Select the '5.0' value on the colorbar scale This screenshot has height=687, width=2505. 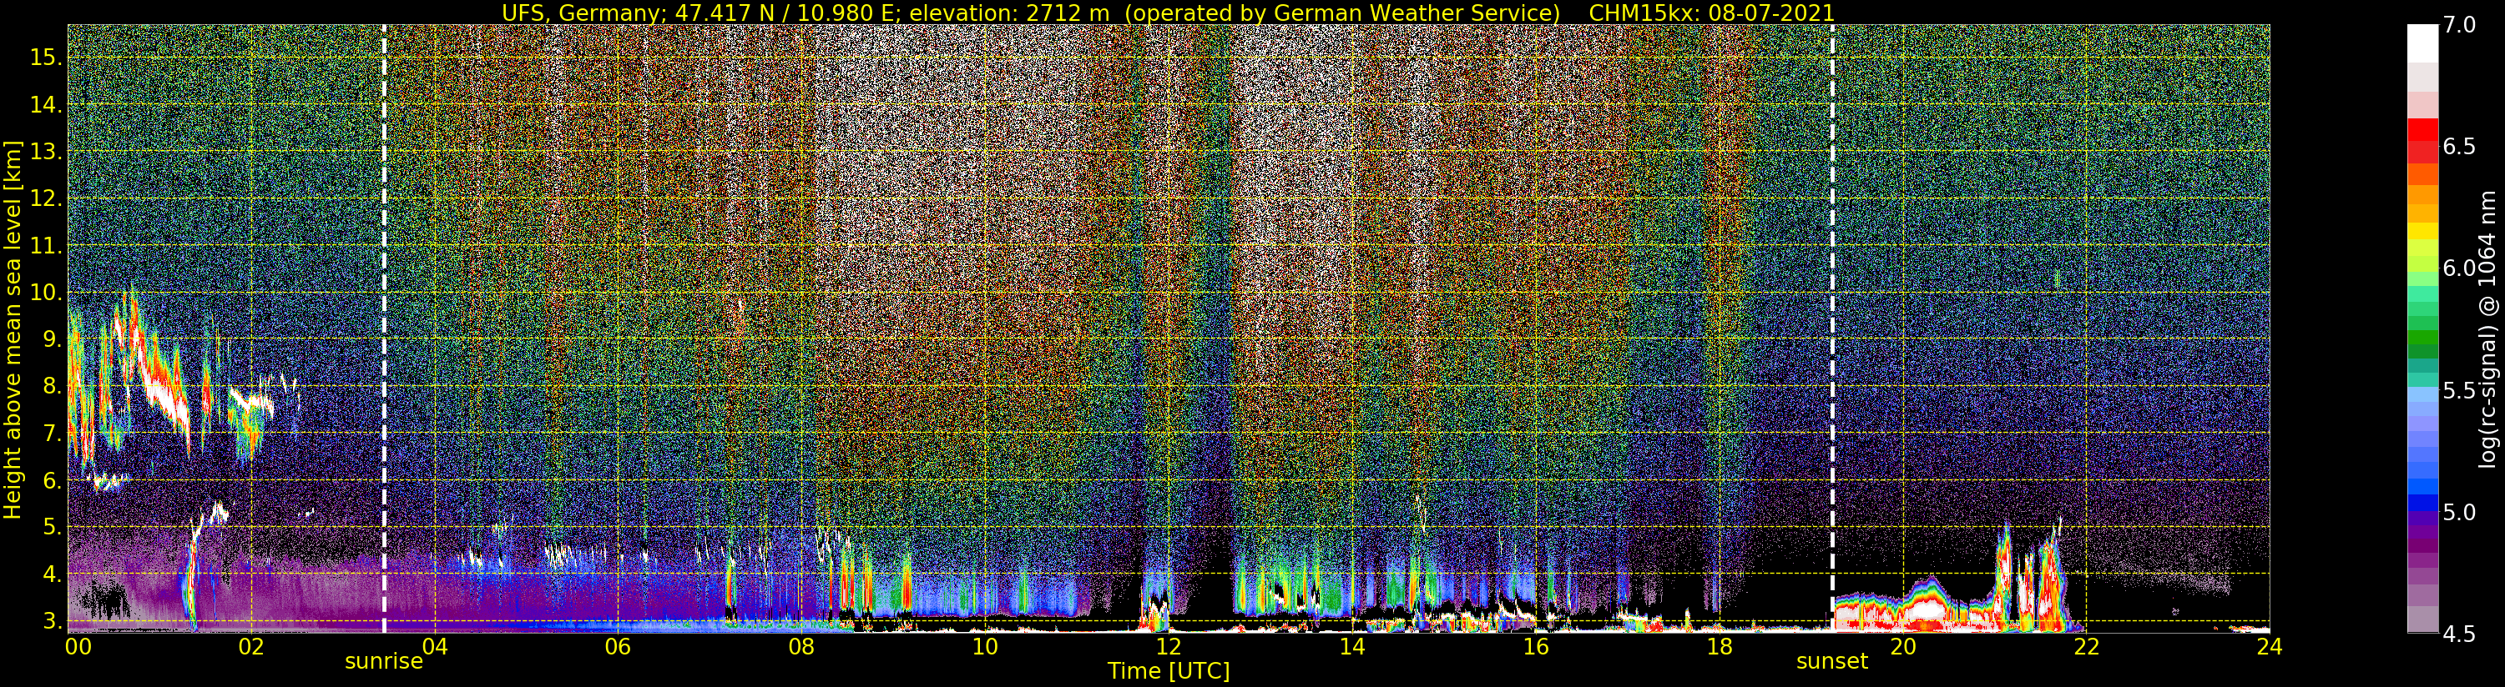[x=2460, y=512]
